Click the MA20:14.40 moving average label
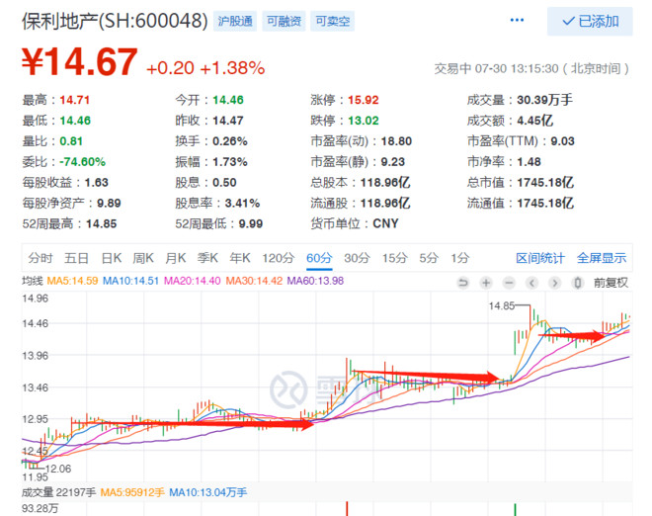Viewport: 652px width, 516px height. point(192,281)
